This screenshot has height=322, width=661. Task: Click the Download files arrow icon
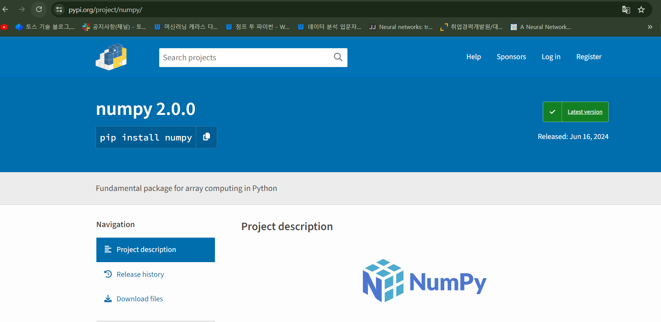(x=108, y=299)
